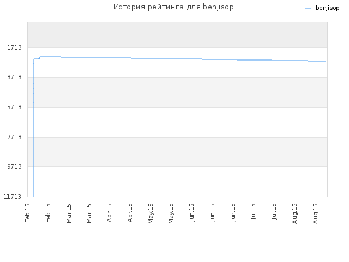Select the 5713 y-axis label

point(15,107)
